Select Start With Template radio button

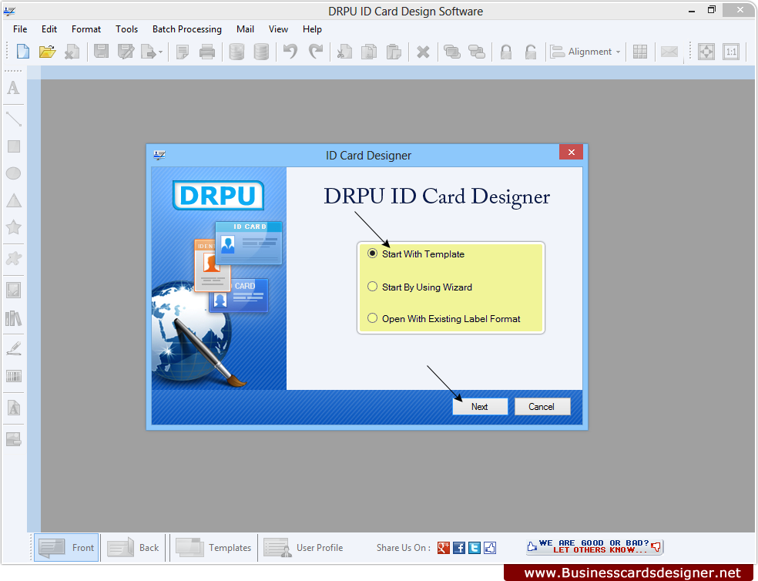pos(372,254)
